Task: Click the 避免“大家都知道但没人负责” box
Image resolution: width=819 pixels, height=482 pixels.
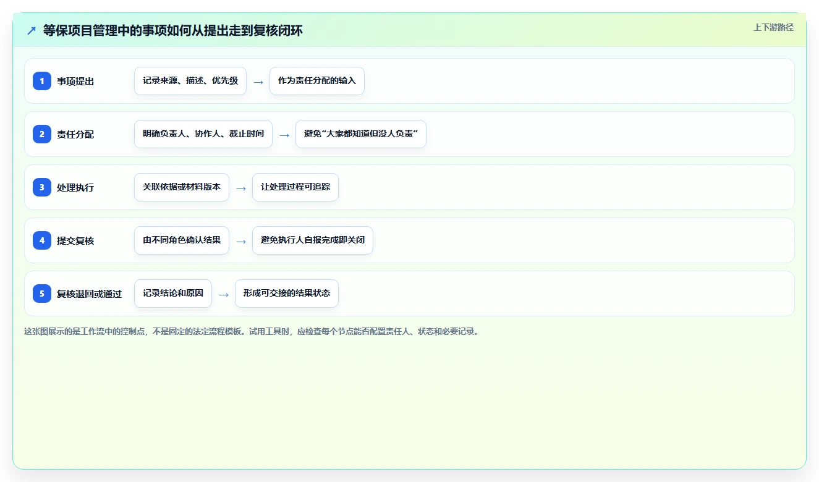Action: [x=361, y=134]
